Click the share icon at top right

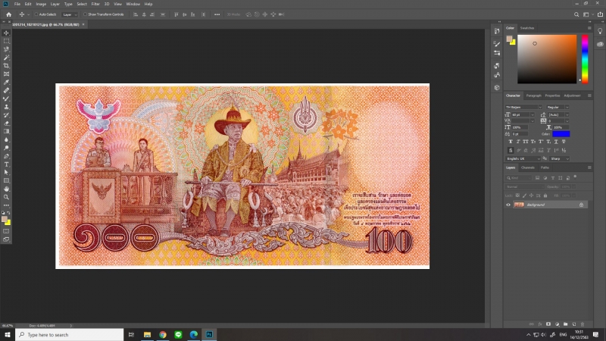(600, 14)
